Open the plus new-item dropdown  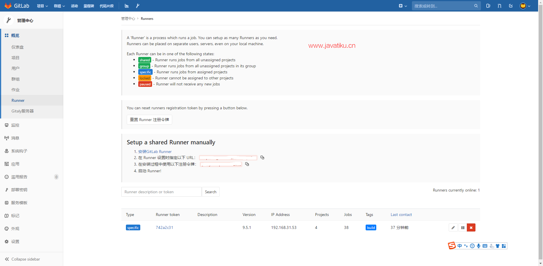click(x=403, y=6)
